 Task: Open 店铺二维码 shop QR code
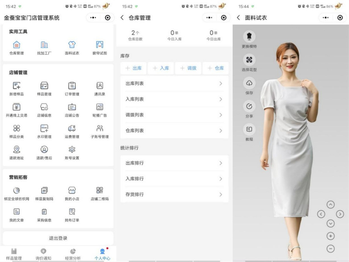pyautogui.click(x=99, y=190)
